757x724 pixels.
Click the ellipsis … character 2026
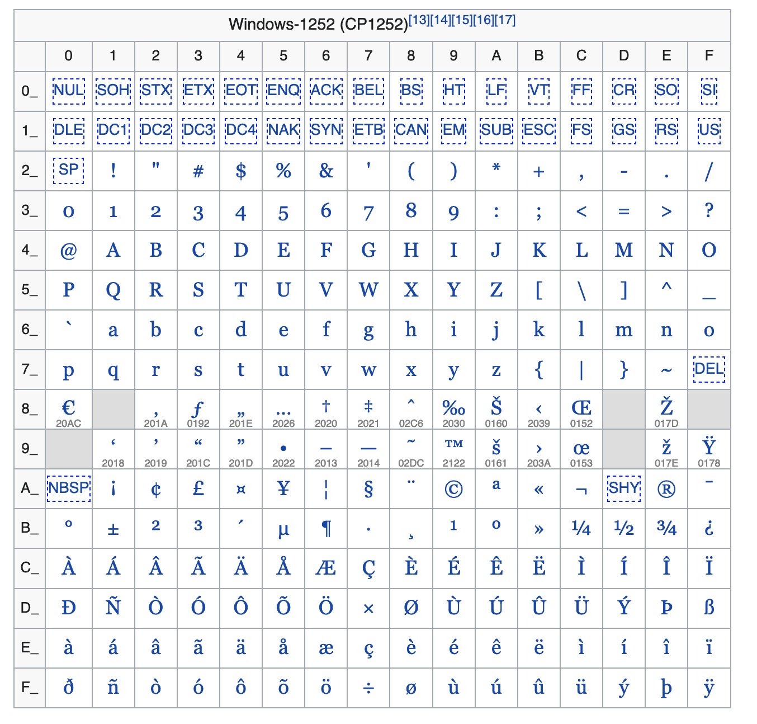(283, 413)
